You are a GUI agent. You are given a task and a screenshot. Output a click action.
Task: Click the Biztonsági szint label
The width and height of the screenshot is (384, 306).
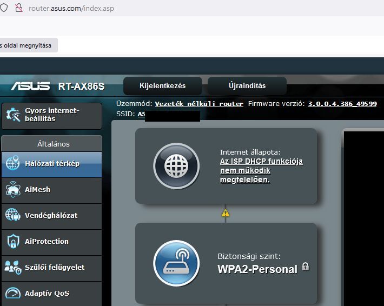[249, 256]
